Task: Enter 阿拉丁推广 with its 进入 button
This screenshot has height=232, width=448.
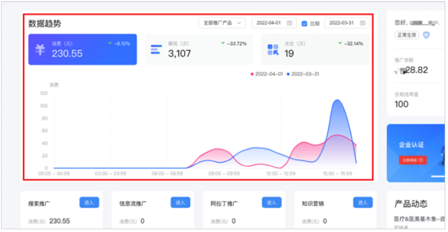Action: [272, 202]
